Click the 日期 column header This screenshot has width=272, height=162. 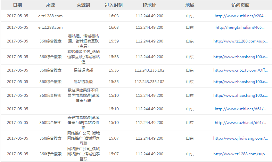point(17,5)
